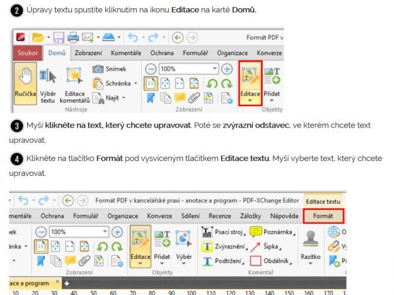Click the blue bookmark icon in upper screenshot
The width and height of the screenshot is (394, 295).
point(151,98)
